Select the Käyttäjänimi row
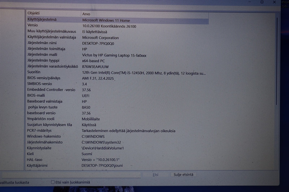 coord(118,166)
